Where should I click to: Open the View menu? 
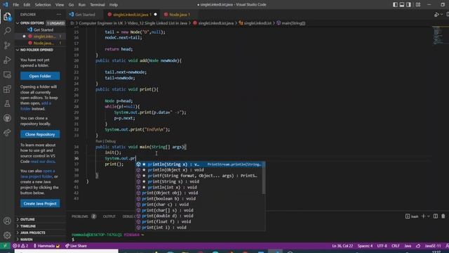coord(60,5)
